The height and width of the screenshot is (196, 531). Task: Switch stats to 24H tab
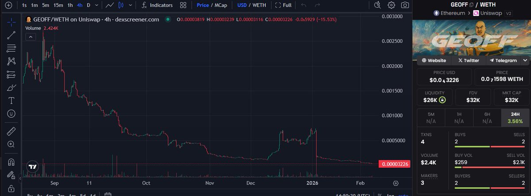tap(515, 117)
